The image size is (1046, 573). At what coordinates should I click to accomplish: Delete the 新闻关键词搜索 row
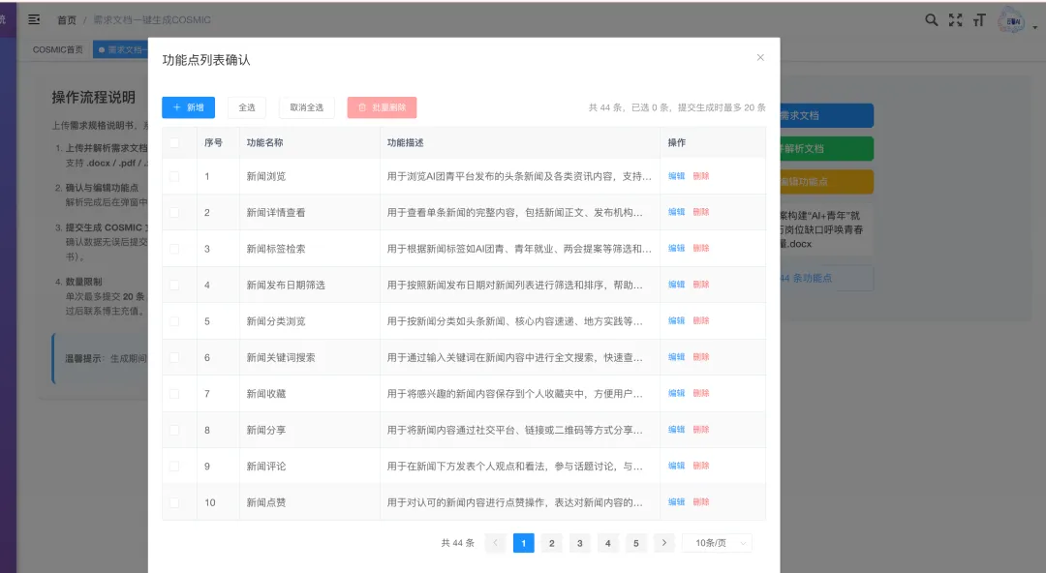pyautogui.click(x=700, y=357)
